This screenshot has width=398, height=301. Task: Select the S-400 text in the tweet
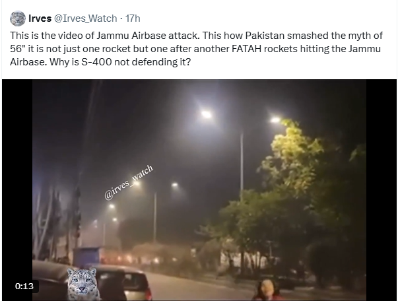[96, 62]
